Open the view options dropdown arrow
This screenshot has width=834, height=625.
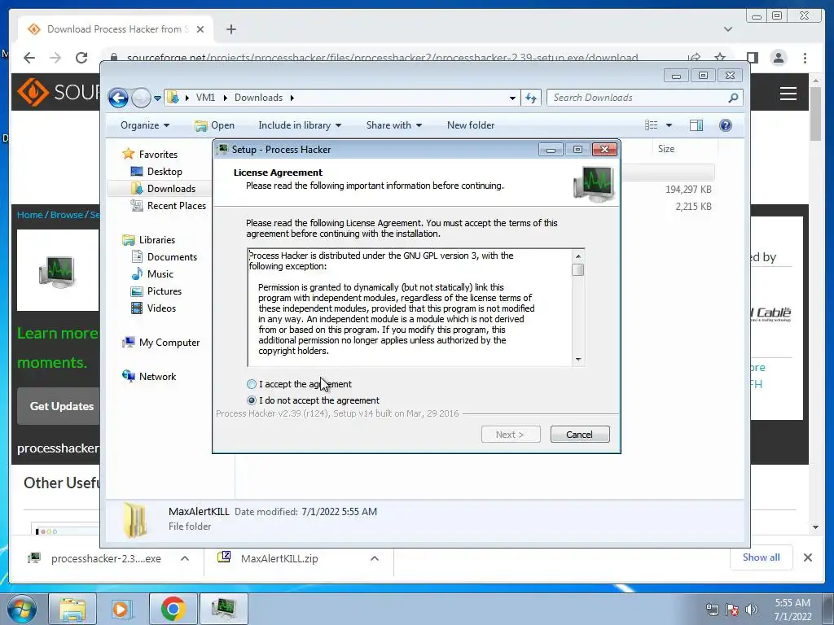pos(669,125)
